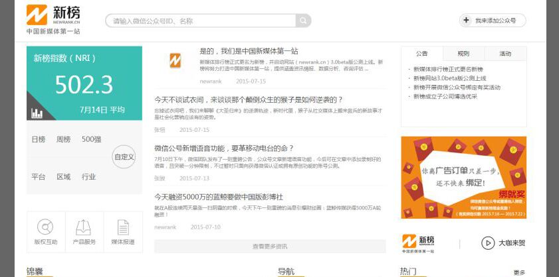Click 中国新媒体第一站 tagline under header logo

click(x=53, y=31)
